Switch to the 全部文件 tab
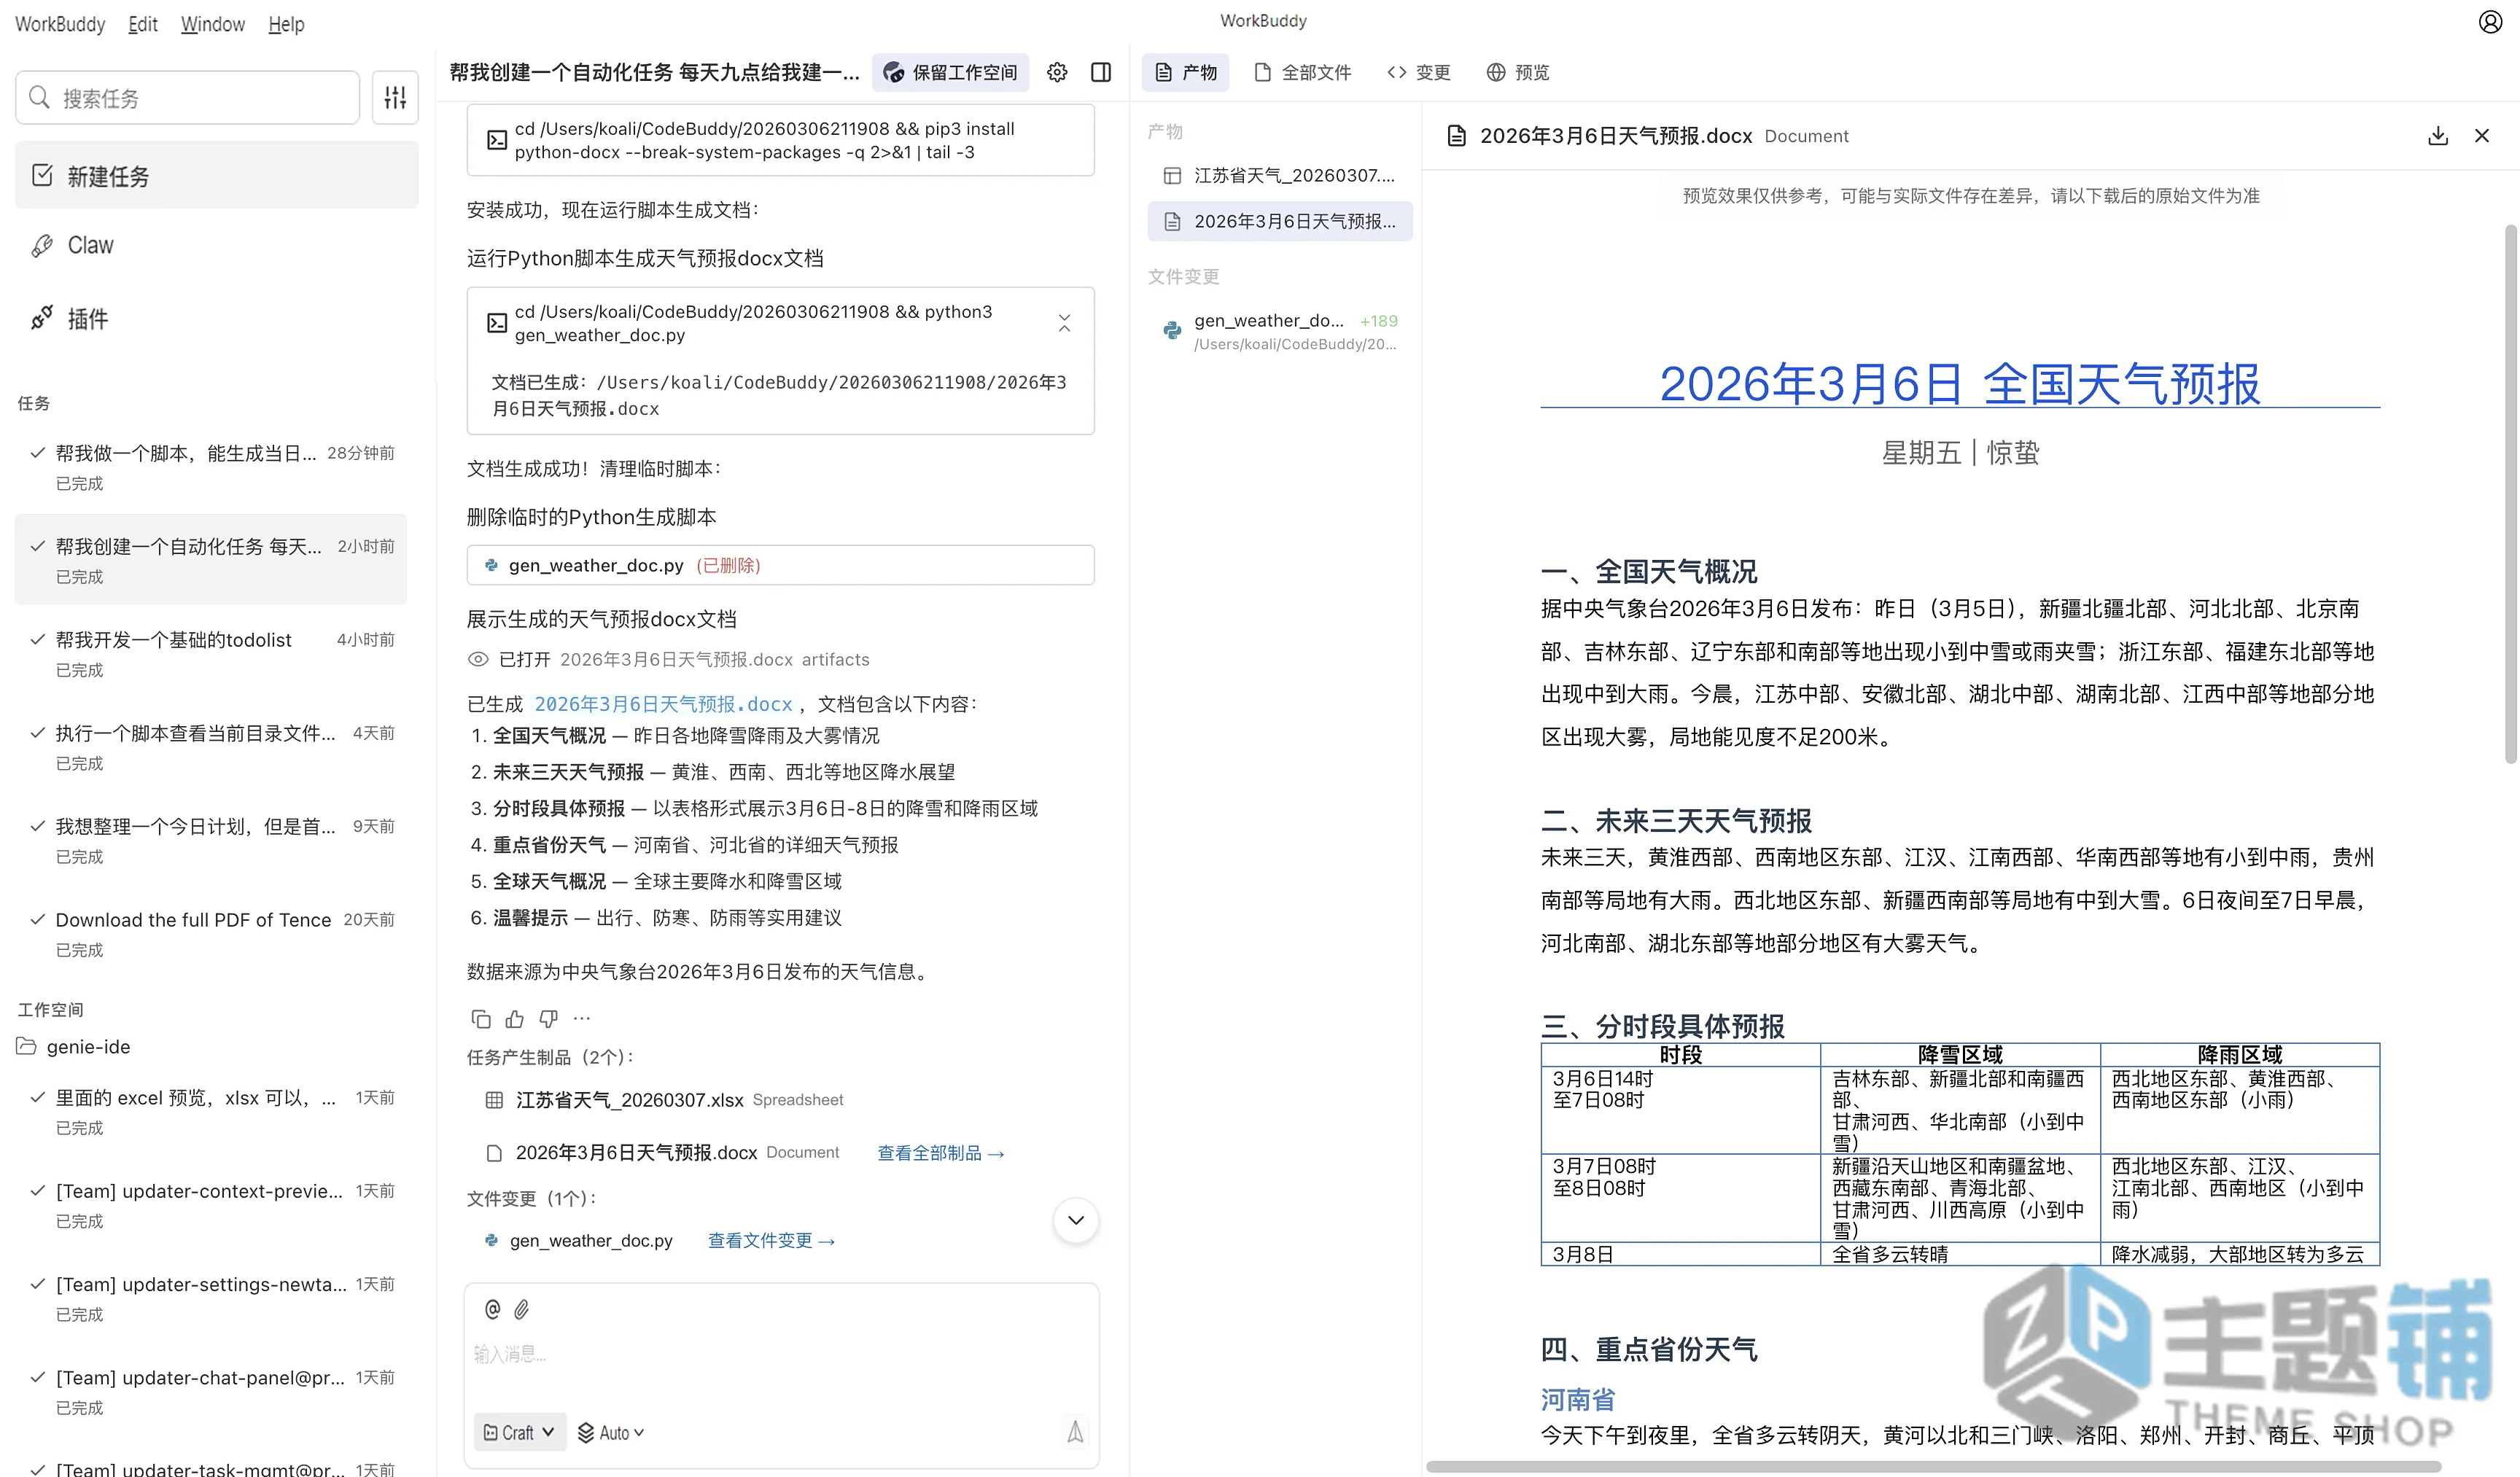Viewport: 2520px width, 1477px height. click(1303, 72)
